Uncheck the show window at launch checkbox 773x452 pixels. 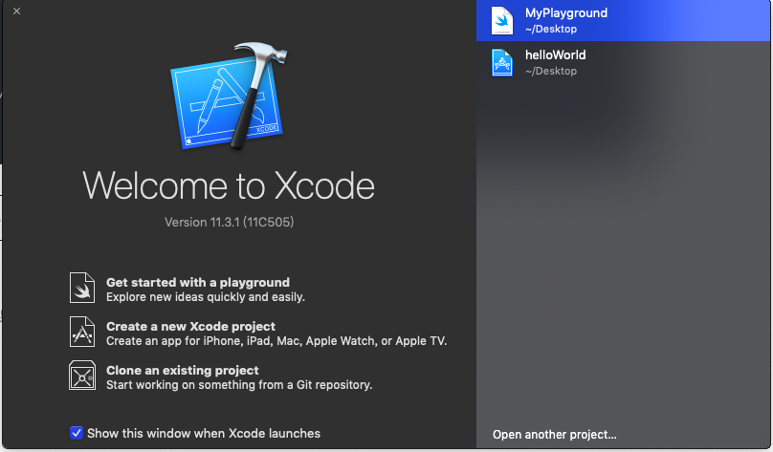coord(77,433)
